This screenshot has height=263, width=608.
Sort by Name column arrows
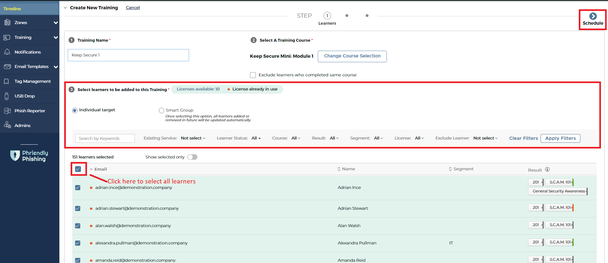339,169
